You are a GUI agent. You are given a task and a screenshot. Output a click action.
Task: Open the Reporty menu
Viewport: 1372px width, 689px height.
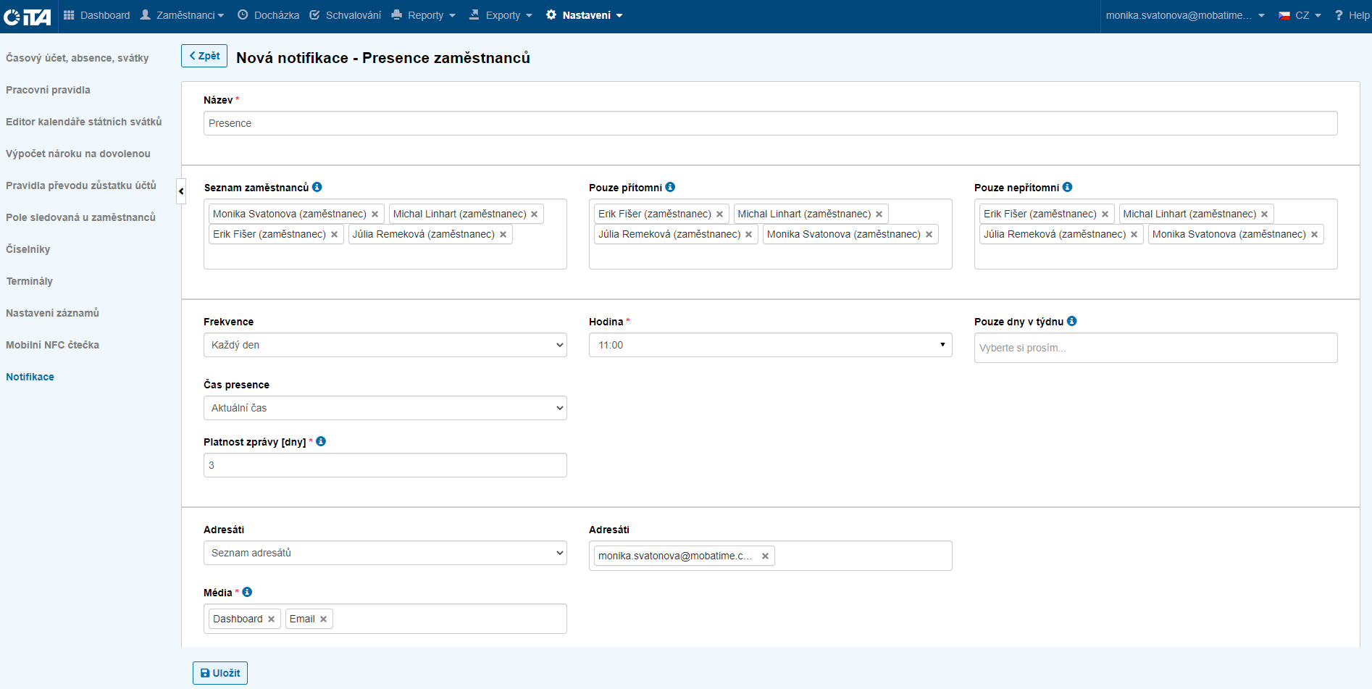tap(424, 15)
